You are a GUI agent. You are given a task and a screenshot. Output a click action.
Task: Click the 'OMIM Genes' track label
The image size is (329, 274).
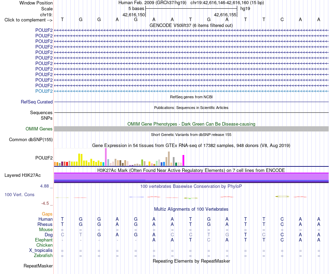coord(39,129)
